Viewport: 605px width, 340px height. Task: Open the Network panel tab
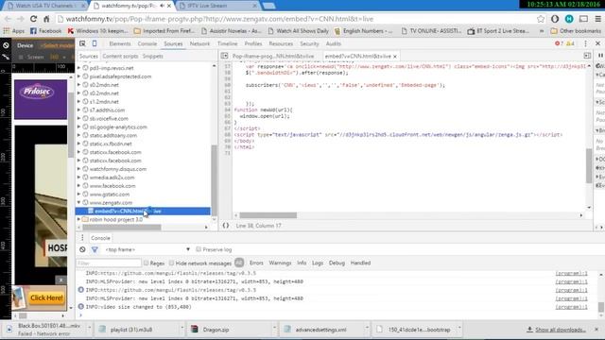pos(199,43)
